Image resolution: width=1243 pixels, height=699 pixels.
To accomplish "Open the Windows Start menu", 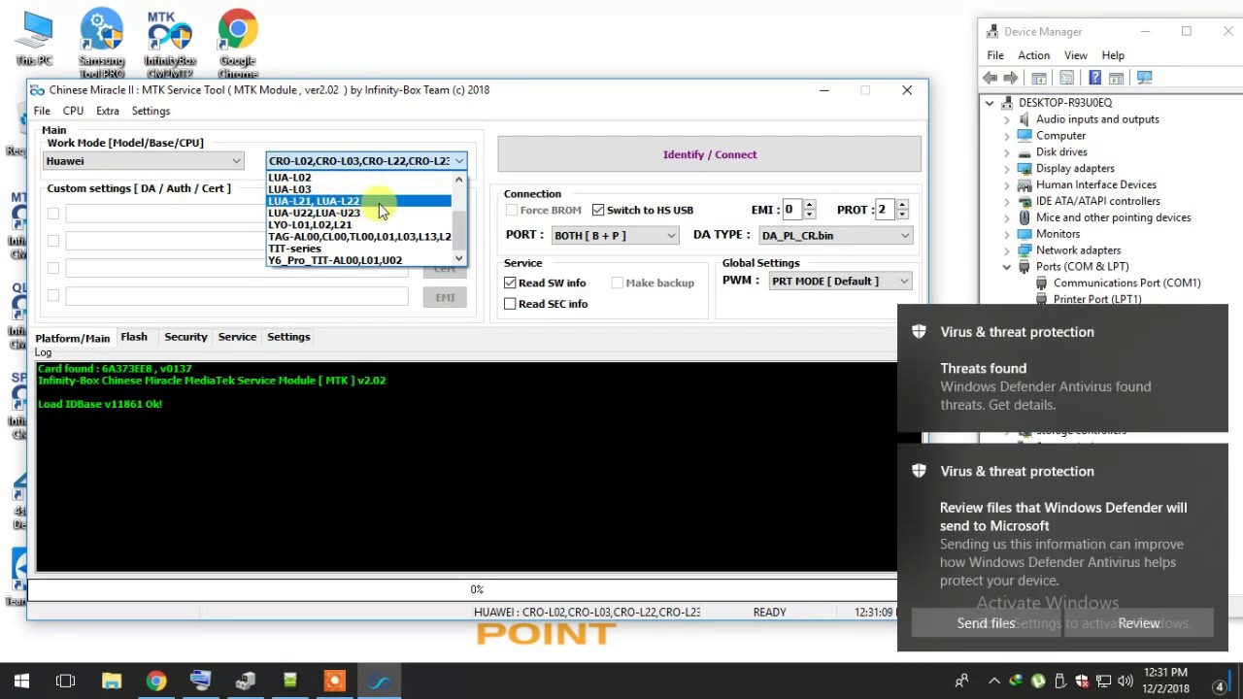I will (x=21, y=681).
